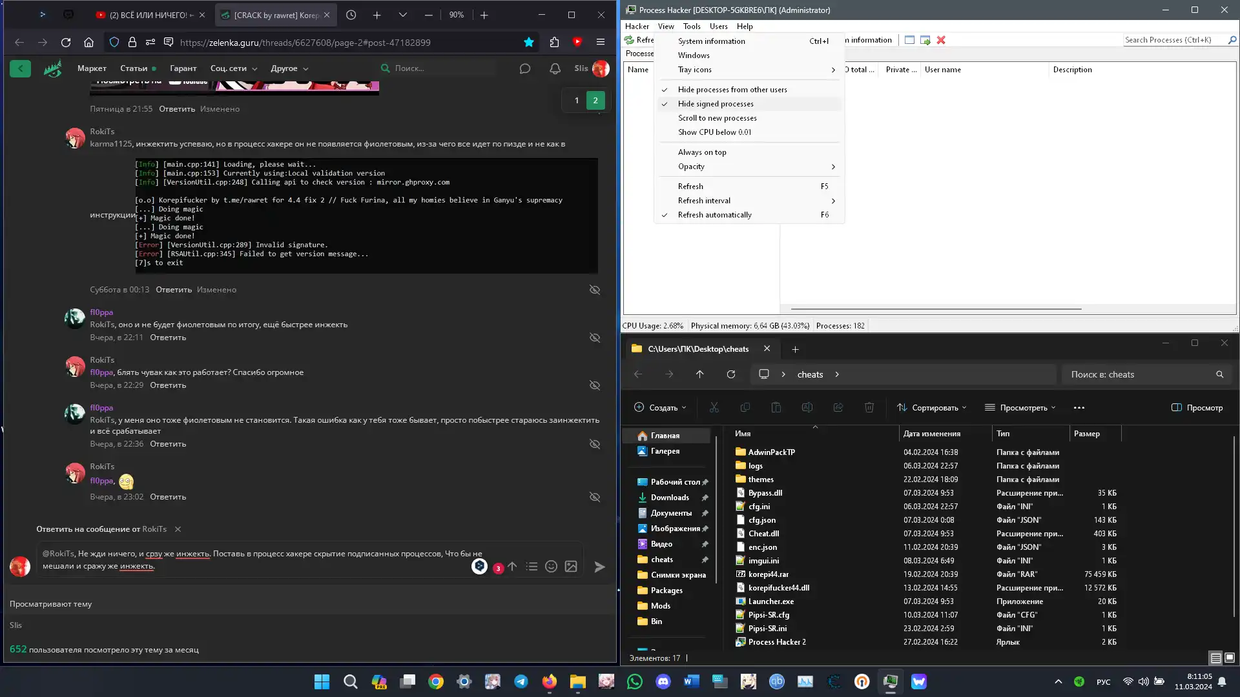This screenshot has height=697, width=1240.
Task: Click Process Hacker horizontal scrollbar
Action: click(x=936, y=309)
